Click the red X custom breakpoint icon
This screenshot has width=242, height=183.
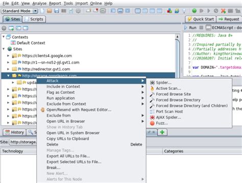[x=223, y=11]
